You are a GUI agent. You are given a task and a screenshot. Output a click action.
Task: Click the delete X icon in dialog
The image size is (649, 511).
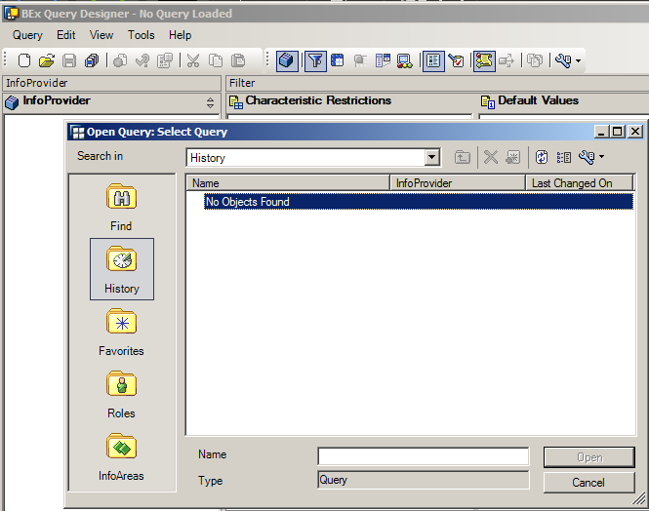point(491,157)
